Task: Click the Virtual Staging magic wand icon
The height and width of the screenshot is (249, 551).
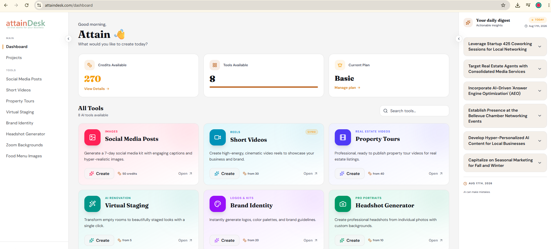Action: (92, 204)
